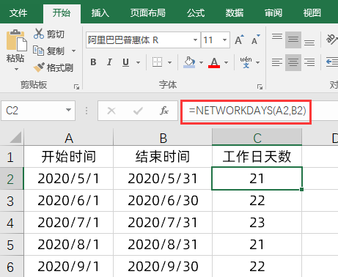Image resolution: width=338 pixels, height=277 pixels.
Task: Open the Paste options dropdown arrow
Action: pyautogui.click(x=16, y=70)
